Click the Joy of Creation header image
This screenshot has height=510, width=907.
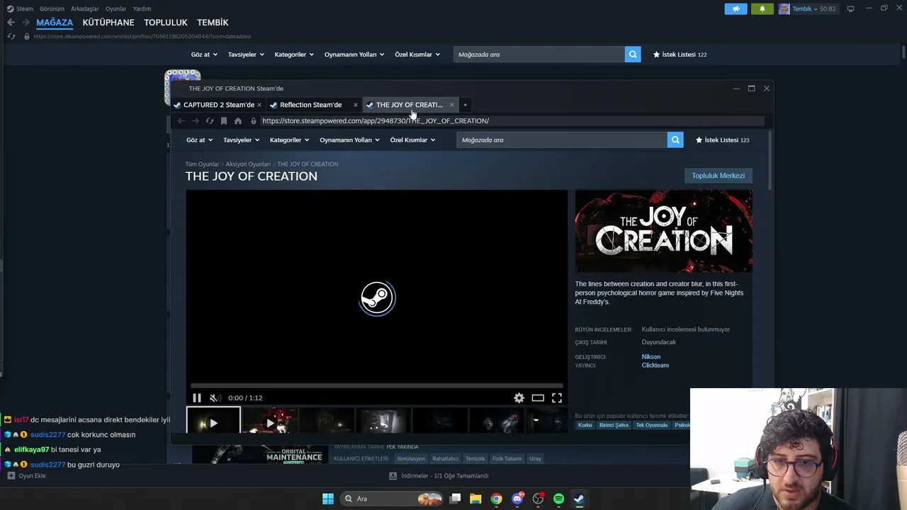click(x=664, y=231)
